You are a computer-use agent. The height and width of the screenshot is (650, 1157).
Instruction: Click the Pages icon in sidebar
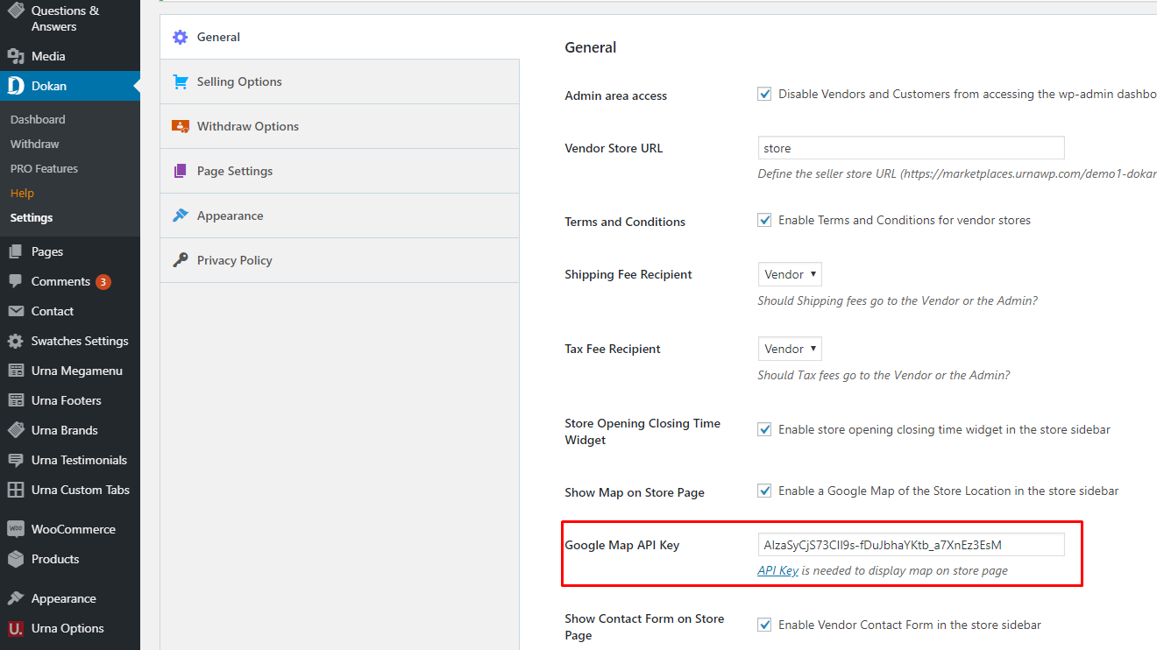tap(16, 251)
